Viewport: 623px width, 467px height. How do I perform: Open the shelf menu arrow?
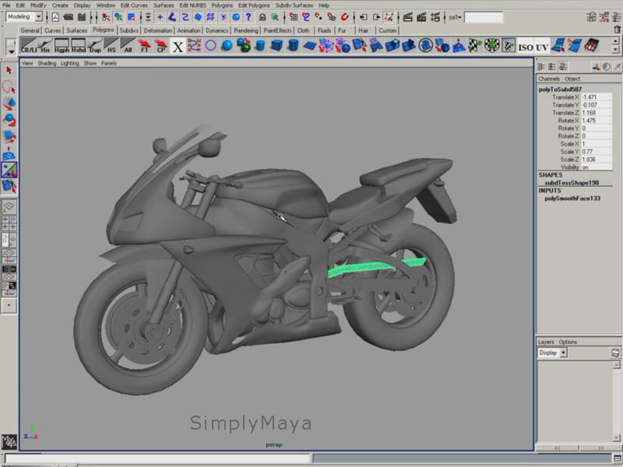tap(11, 51)
